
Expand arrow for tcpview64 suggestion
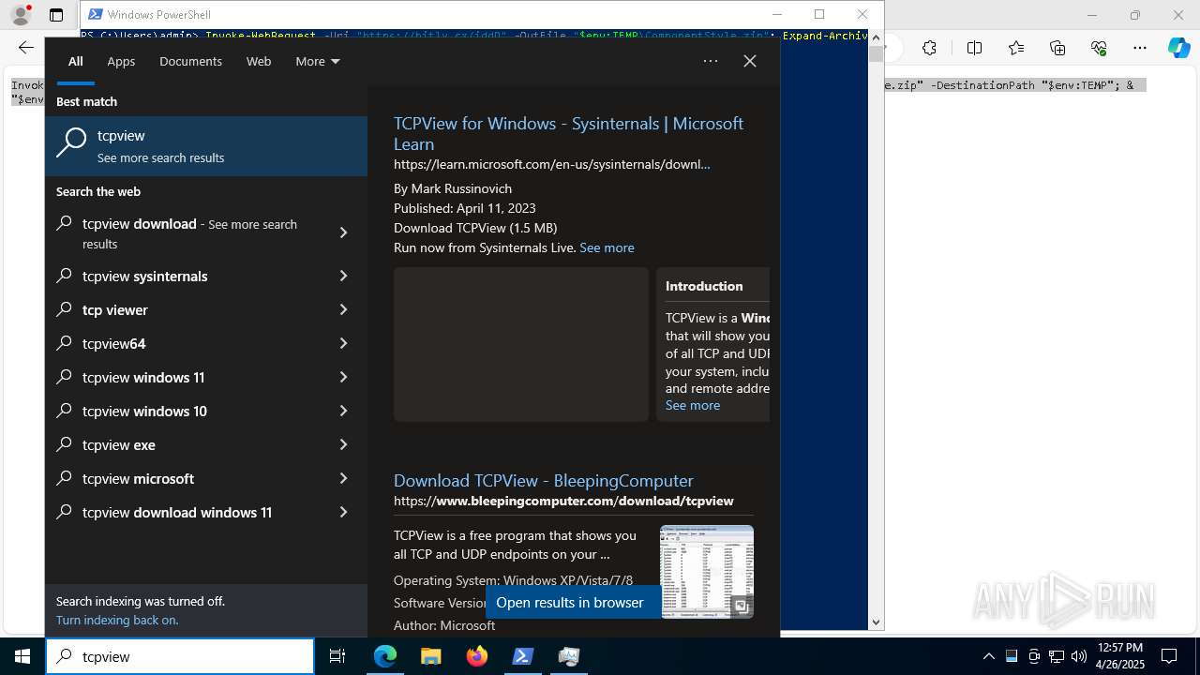(x=343, y=343)
